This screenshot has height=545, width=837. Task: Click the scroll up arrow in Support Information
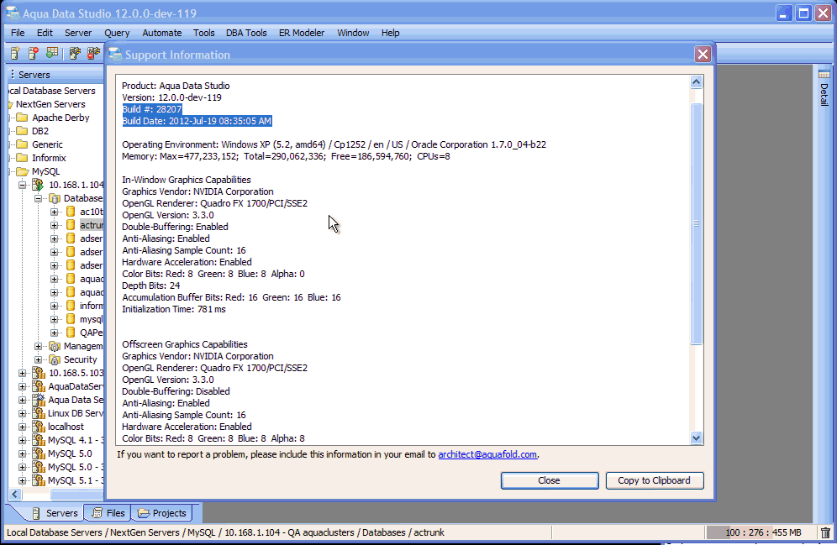click(x=696, y=81)
